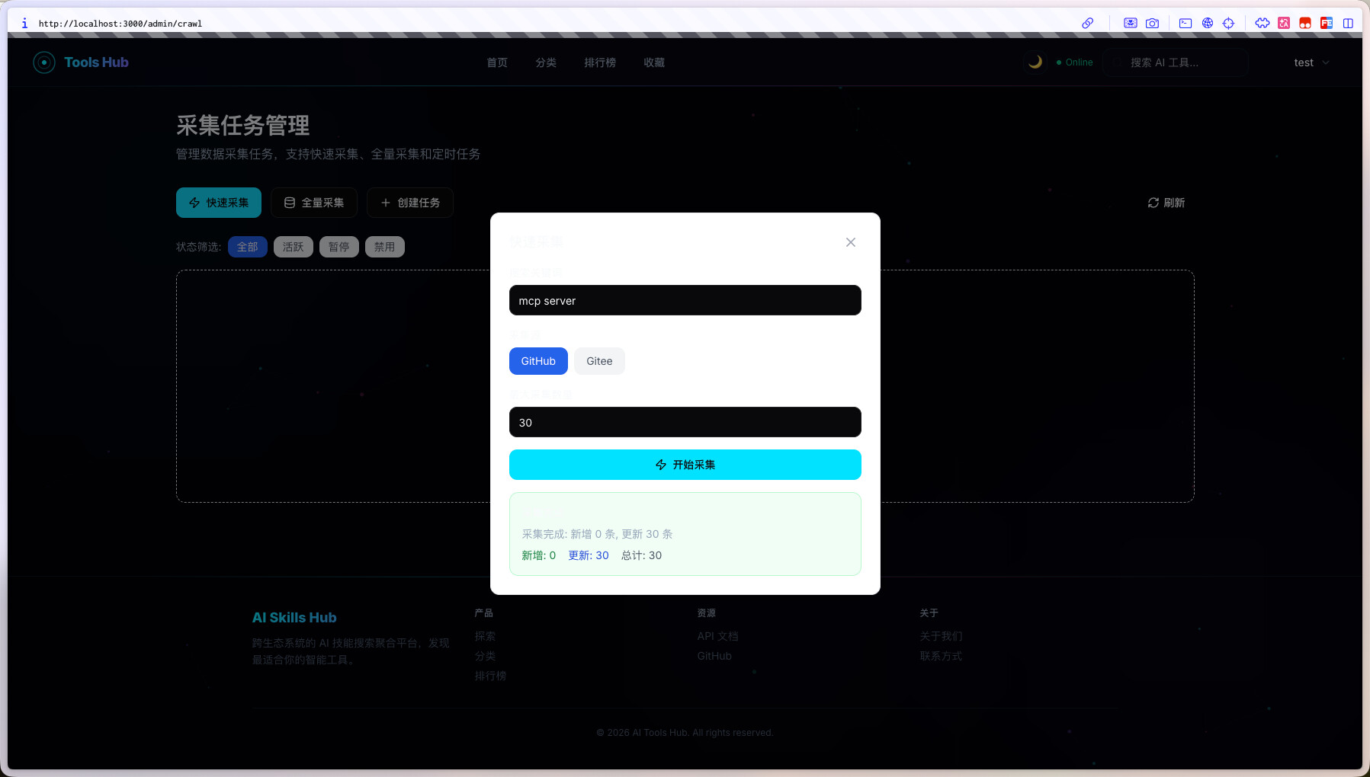Select Gitee as the collection source
1370x777 pixels.
(599, 361)
